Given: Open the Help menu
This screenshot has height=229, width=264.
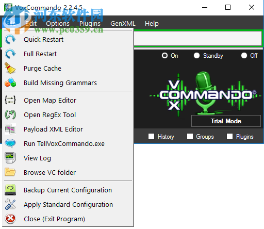Looking at the screenshot, I should point(152,23).
